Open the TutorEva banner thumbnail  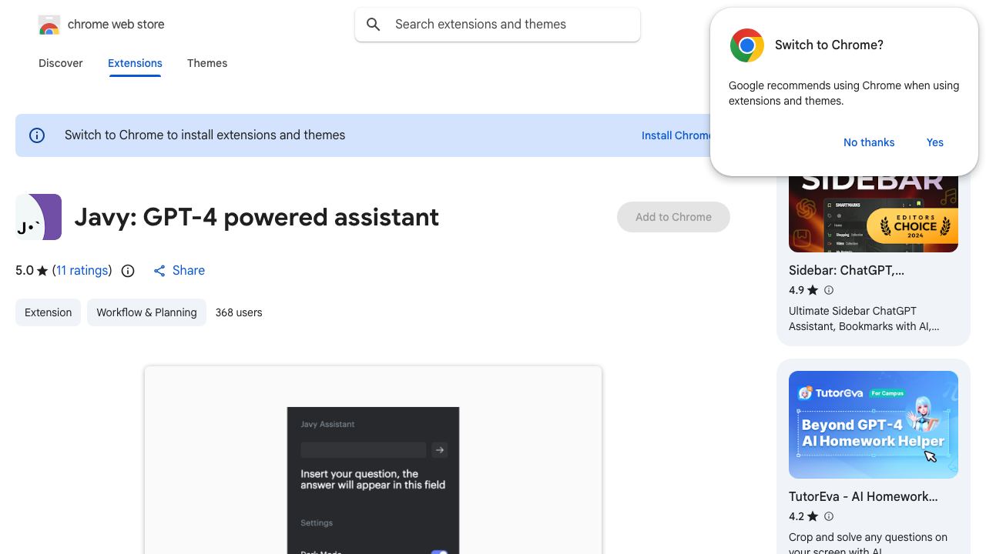(874, 425)
